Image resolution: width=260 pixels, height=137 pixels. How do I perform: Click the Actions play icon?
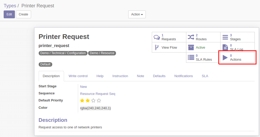click(x=225, y=58)
